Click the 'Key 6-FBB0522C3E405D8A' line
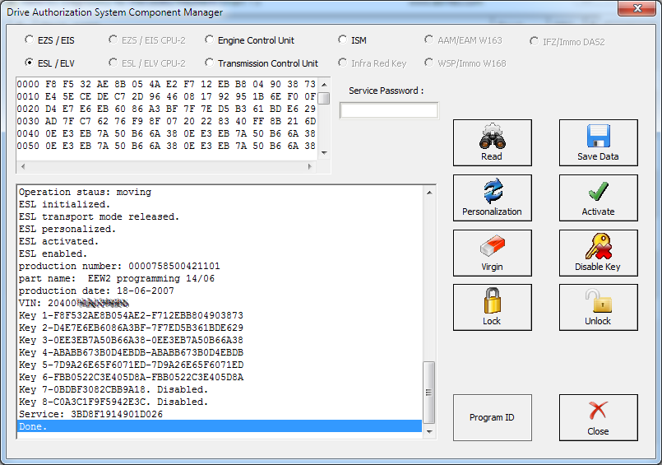662x465 pixels. pyautogui.click(x=131, y=377)
